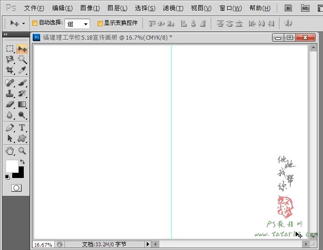Click align left edges icon
The image size is (323, 250).
tap(184, 23)
